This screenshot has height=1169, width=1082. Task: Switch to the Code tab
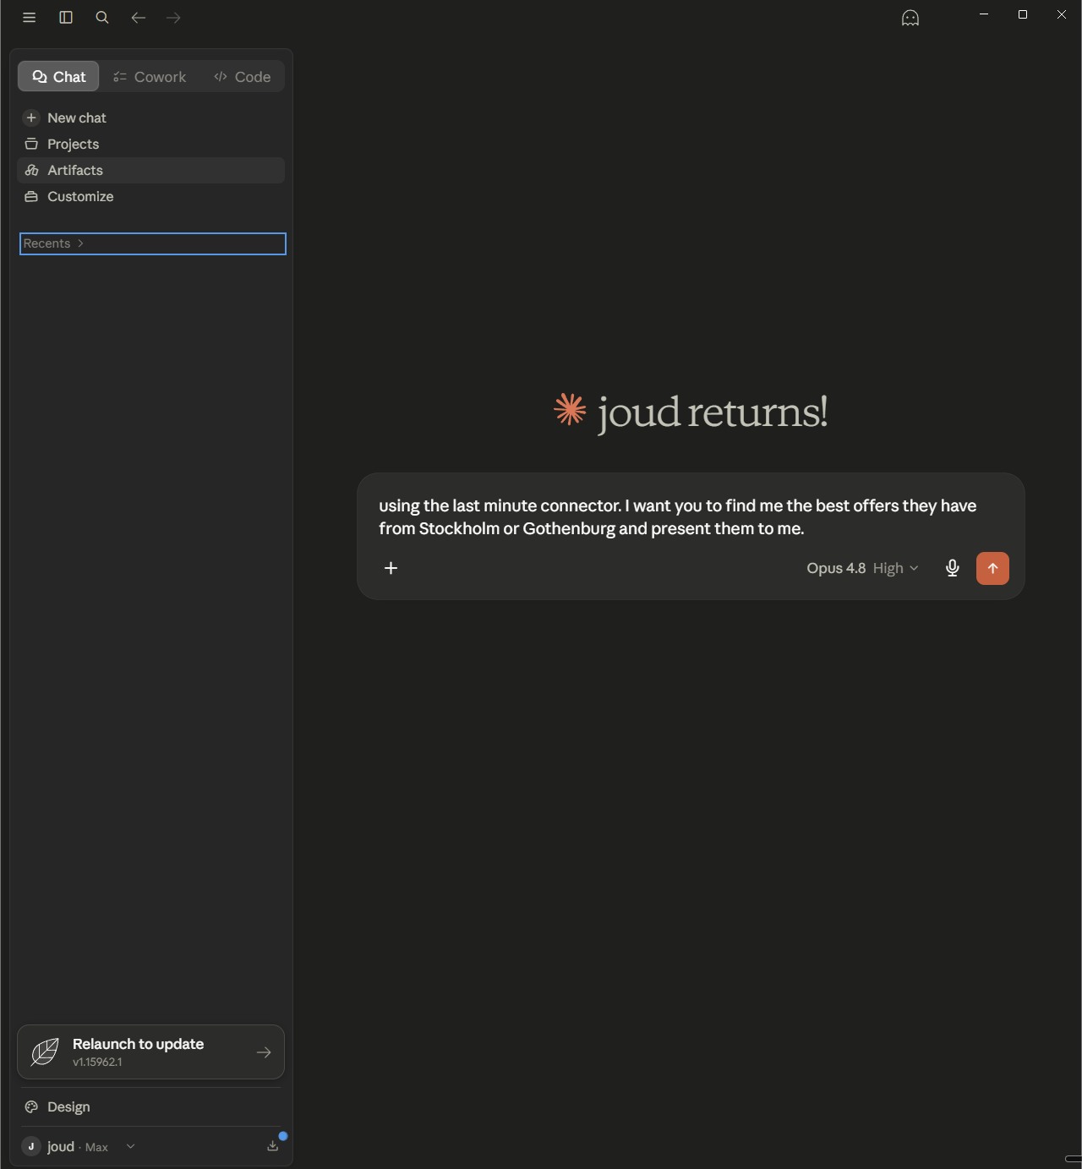point(243,76)
